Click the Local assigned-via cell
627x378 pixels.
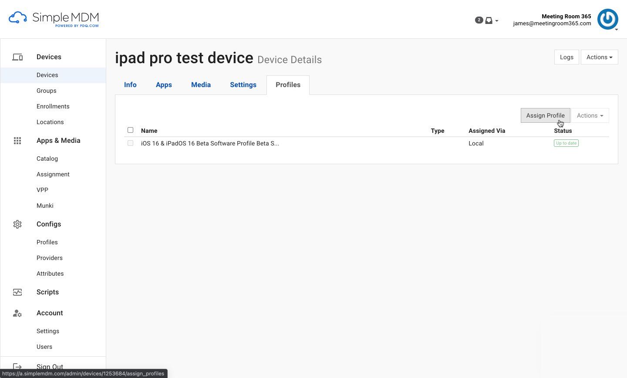[x=476, y=143]
